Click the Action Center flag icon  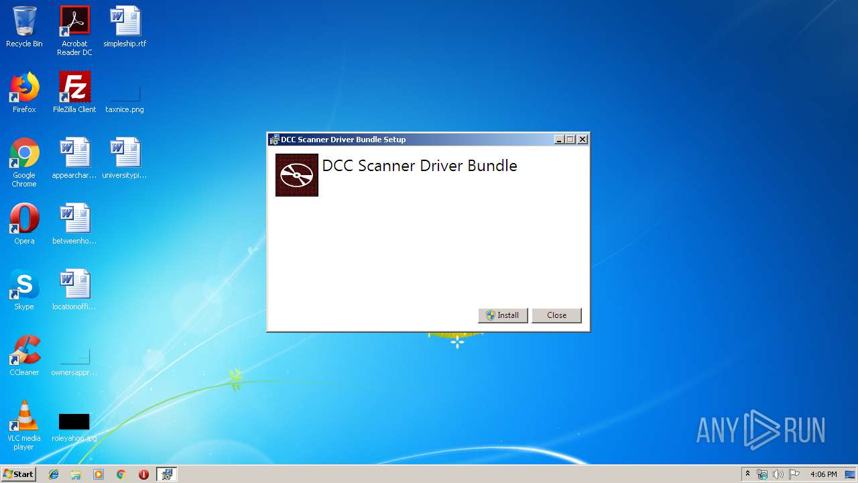794,474
